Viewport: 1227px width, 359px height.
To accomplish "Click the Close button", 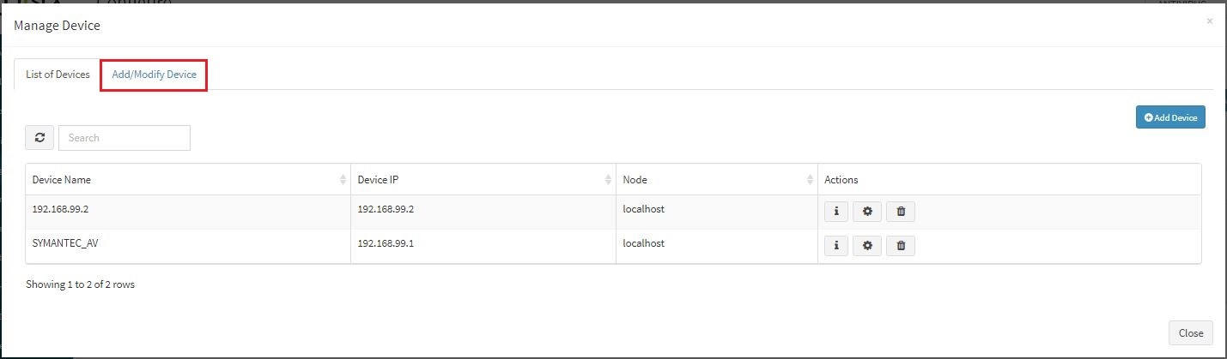I will tap(1190, 333).
